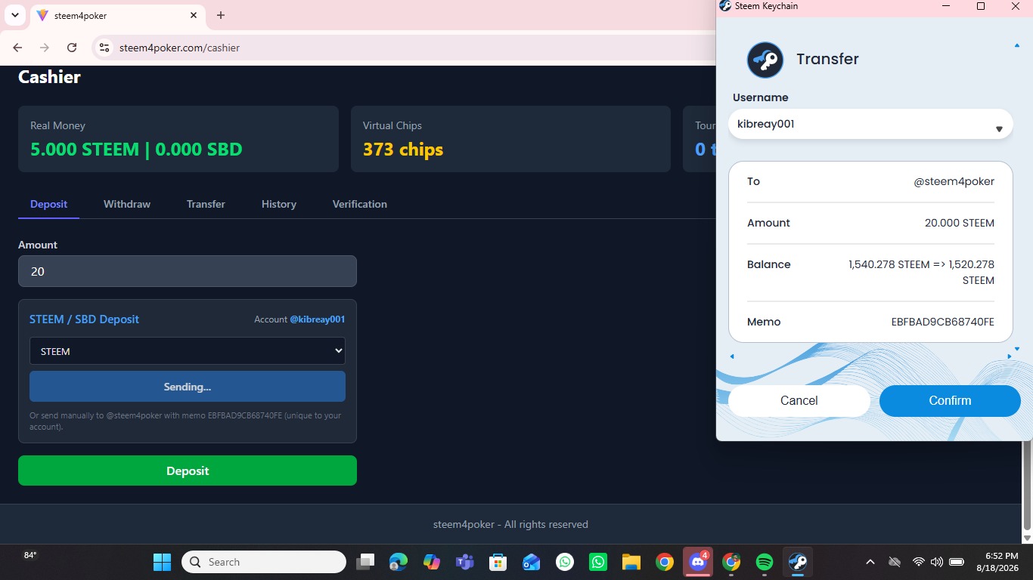Open Outlook from the taskbar
The image size is (1033, 580).
[531, 562]
